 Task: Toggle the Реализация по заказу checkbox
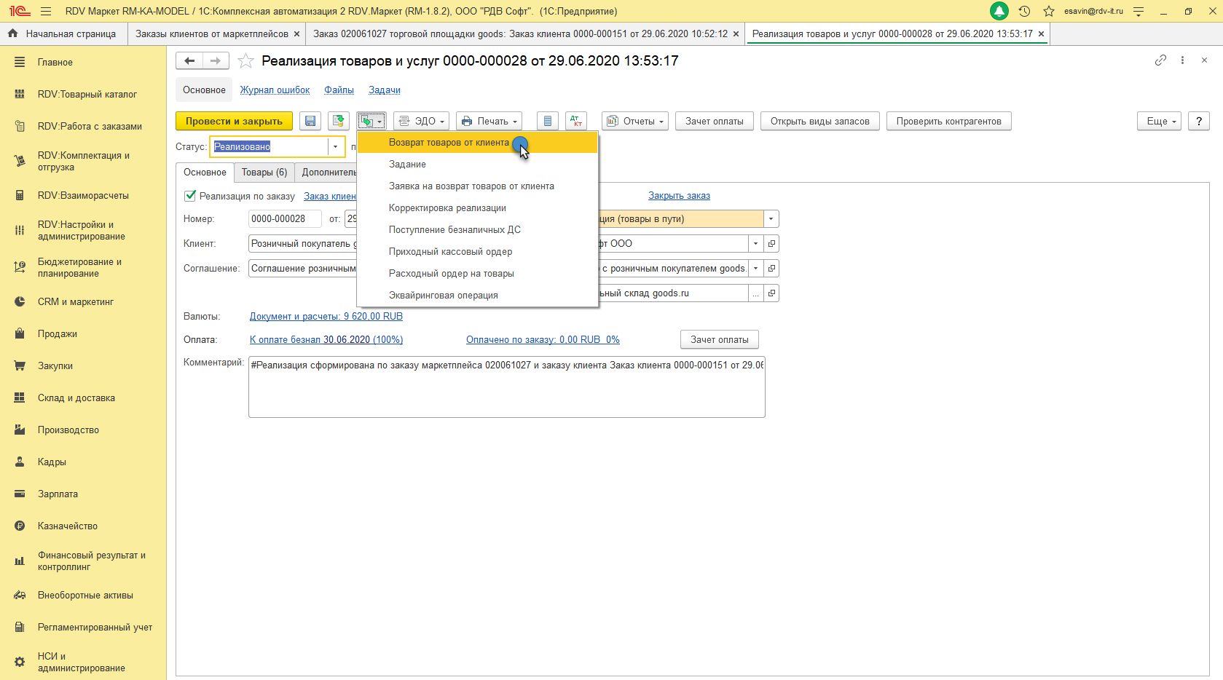point(190,196)
